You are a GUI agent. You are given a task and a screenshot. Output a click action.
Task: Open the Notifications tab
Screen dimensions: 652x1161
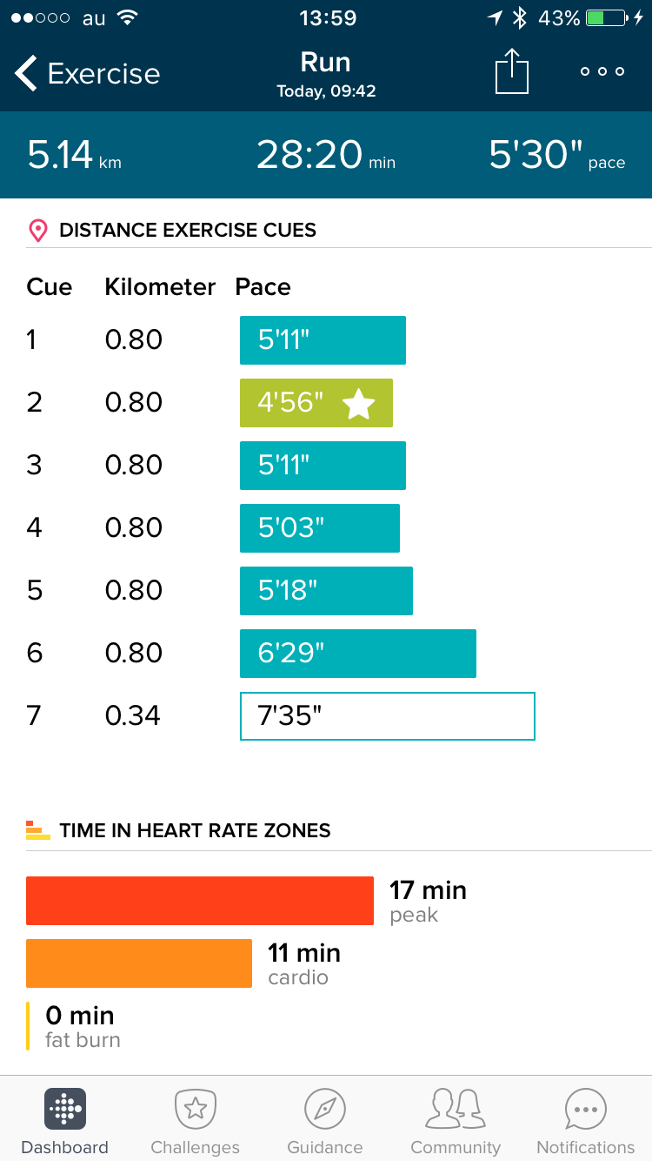(x=586, y=1121)
